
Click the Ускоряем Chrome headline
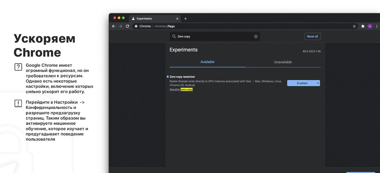[45, 45]
